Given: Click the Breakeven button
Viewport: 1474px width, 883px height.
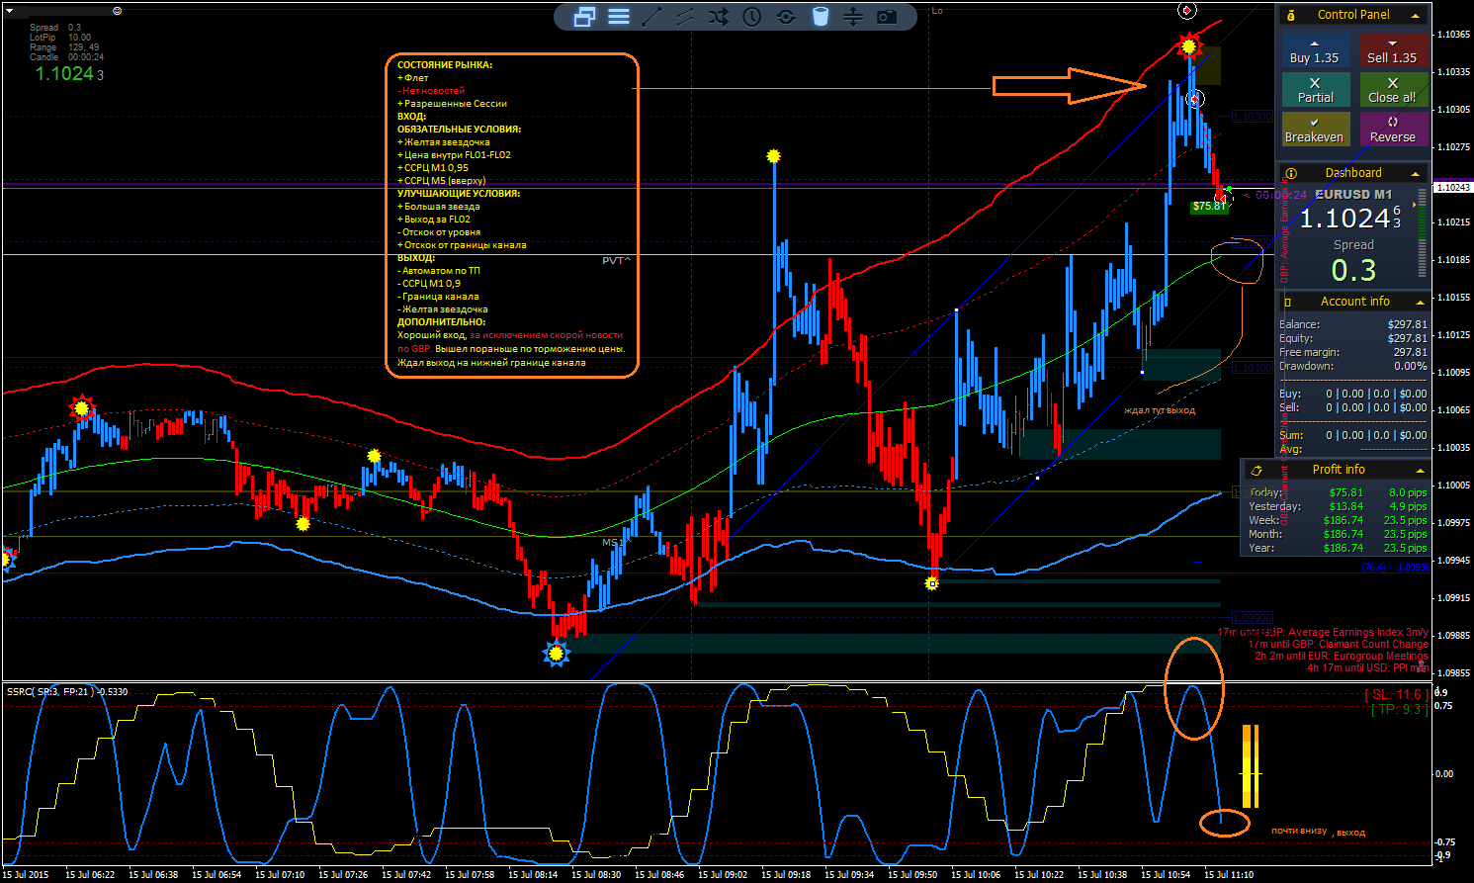Looking at the screenshot, I should (x=1315, y=130).
